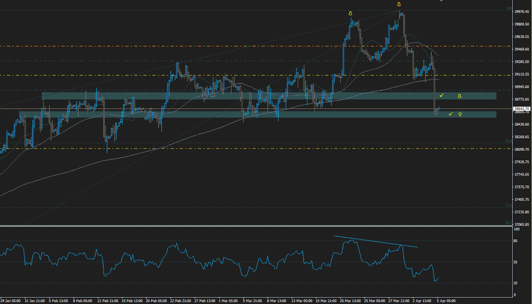Click the 38260.65 price scale label
The height and width of the screenshot is (304, 532).
pos(521,137)
